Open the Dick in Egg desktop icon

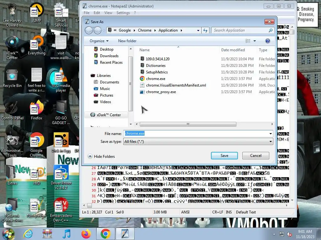pyautogui.click(x=61, y=143)
